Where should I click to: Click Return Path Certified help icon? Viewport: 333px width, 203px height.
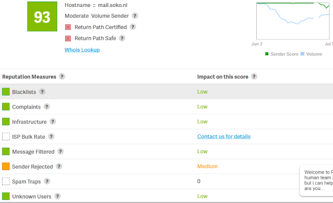click(x=133, y=27)
